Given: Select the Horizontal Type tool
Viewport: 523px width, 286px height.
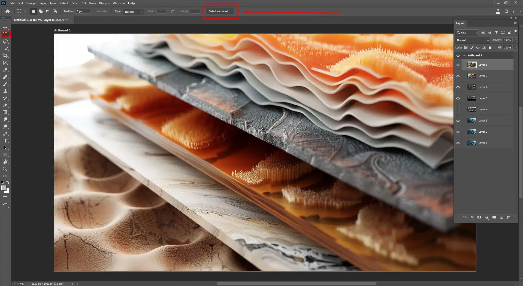Looking at the screenshot, I should pos(5,141).
